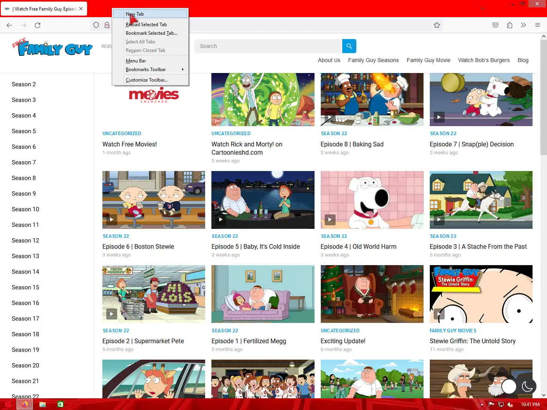This screenshot has width=547, height=410.
Task: Click the scrollbar up arrow
Action: click(543, 36)
